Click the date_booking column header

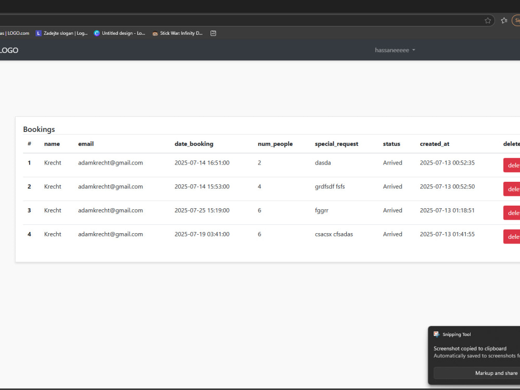coord(194,144)
